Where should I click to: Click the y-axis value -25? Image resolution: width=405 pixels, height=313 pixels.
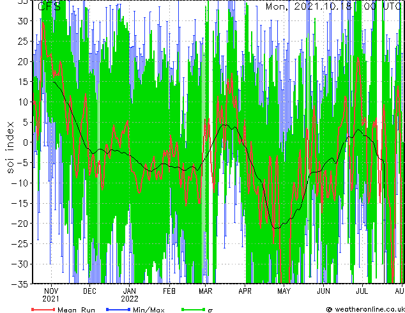20,244
